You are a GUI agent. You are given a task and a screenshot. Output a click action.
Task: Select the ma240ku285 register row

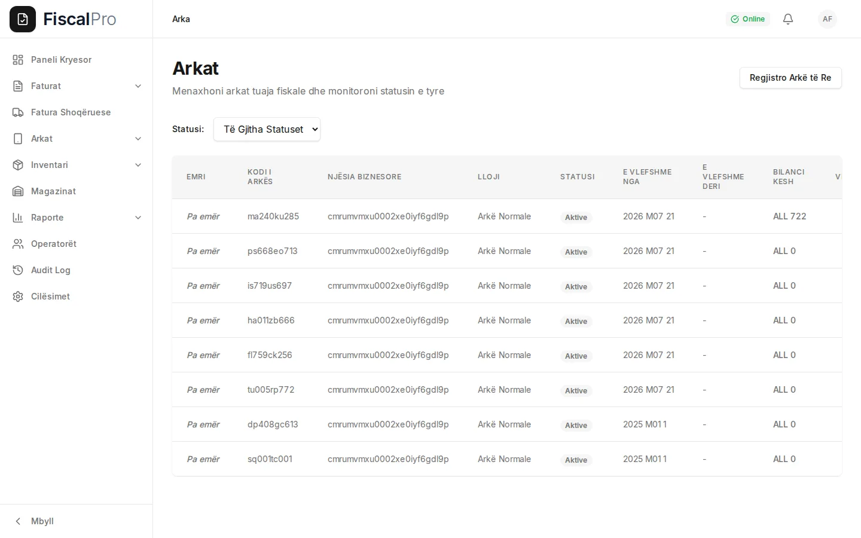pyautogui.click(x=507, y=216)
